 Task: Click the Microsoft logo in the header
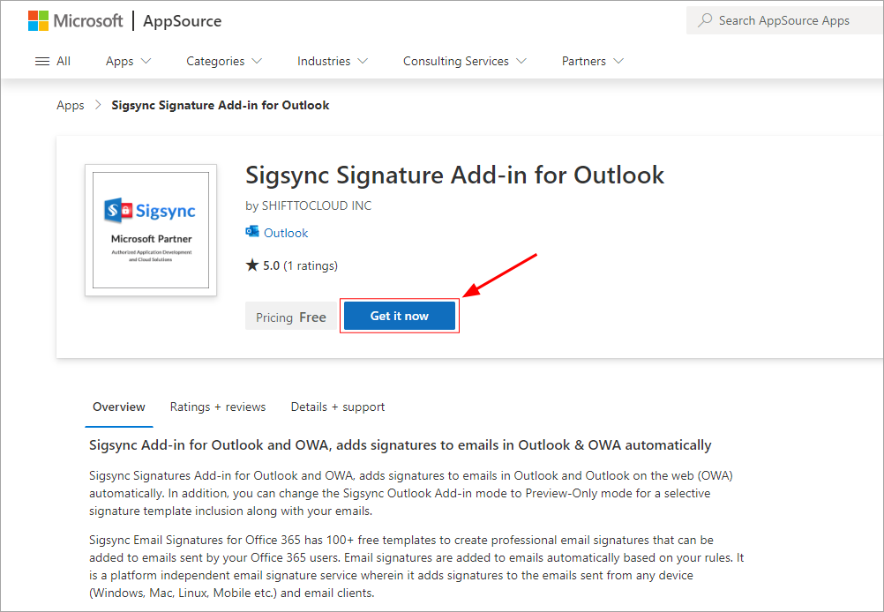click(75, 20)
